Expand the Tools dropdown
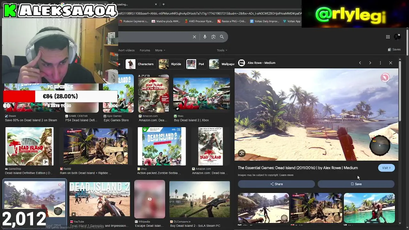Viewport: 409px width, 230px height. [x=222, y=50]
